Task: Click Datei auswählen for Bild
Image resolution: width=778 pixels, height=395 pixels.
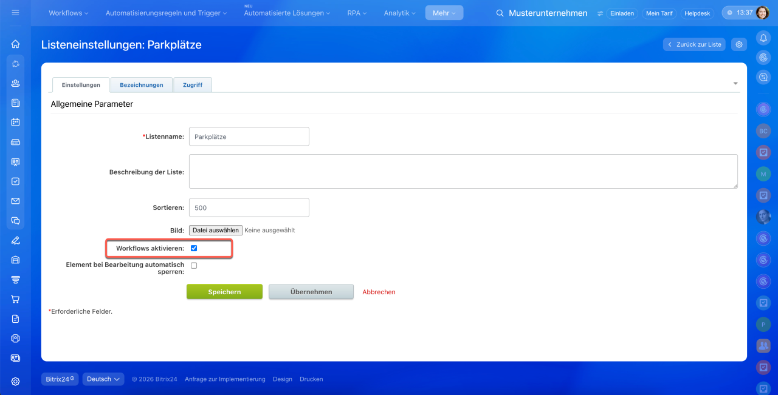Action: pyautogui.click(x=216, y=231)
